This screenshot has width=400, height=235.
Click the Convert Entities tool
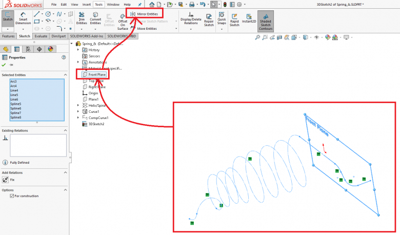point(95,18)
